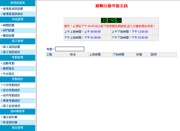Open 管理員資訊設置 in the sidebar
Viewport: 180px width, 131px height.
[13, 9]
